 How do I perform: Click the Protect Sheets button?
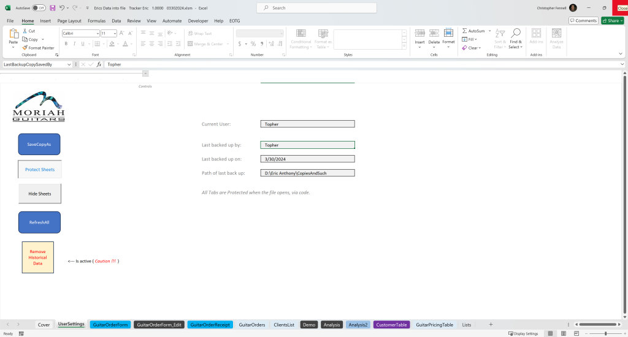coord(40,169)
